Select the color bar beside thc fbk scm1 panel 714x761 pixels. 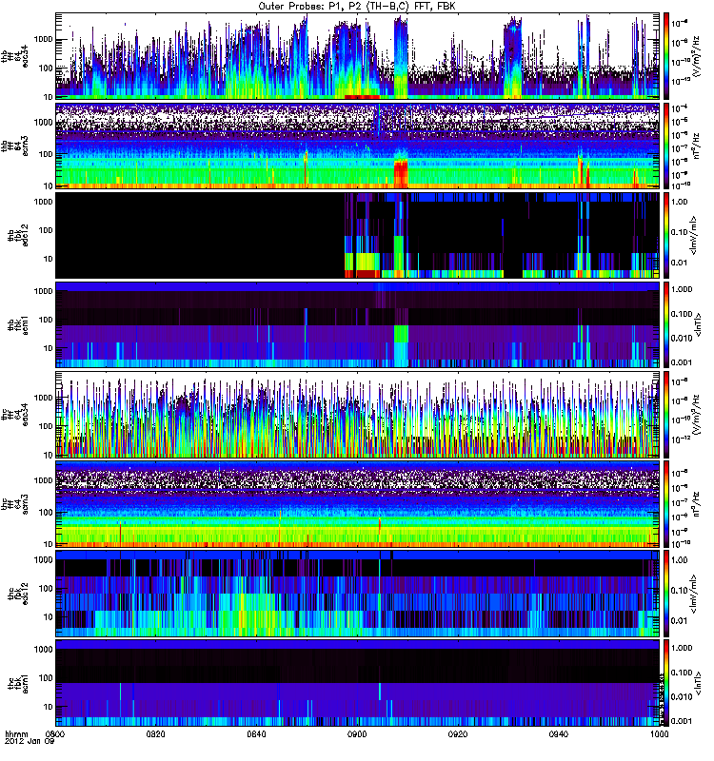666,683
